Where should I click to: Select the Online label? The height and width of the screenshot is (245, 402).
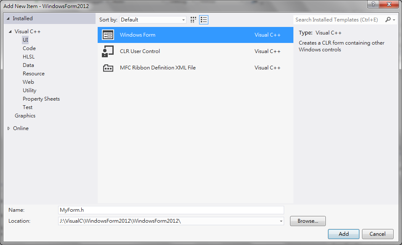pyautogui.click(x=21, y=128)
